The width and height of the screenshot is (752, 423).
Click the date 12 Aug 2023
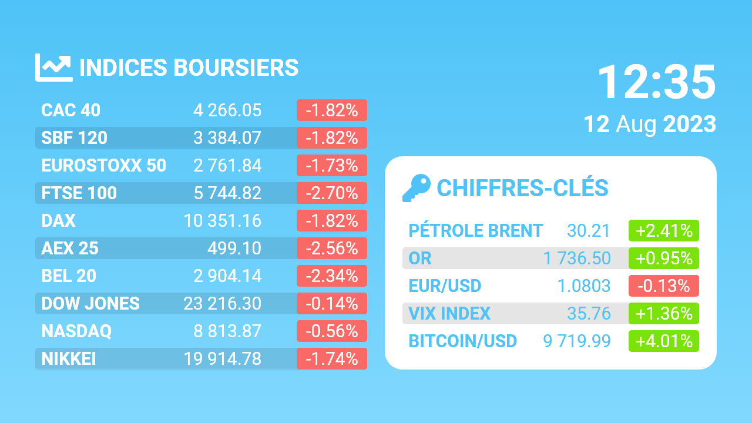click(649, 125)
